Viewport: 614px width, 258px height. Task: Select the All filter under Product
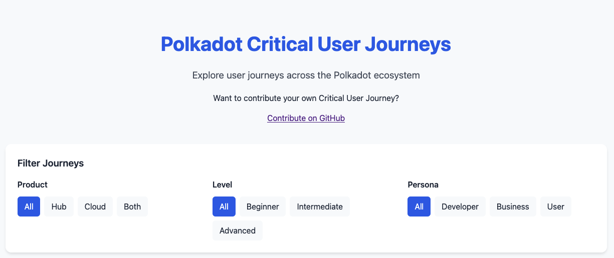(29, 206)
